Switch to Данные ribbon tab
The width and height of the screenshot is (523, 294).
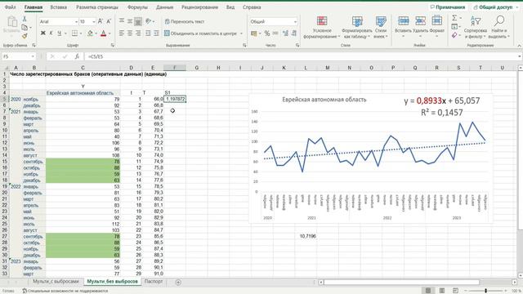165,7
